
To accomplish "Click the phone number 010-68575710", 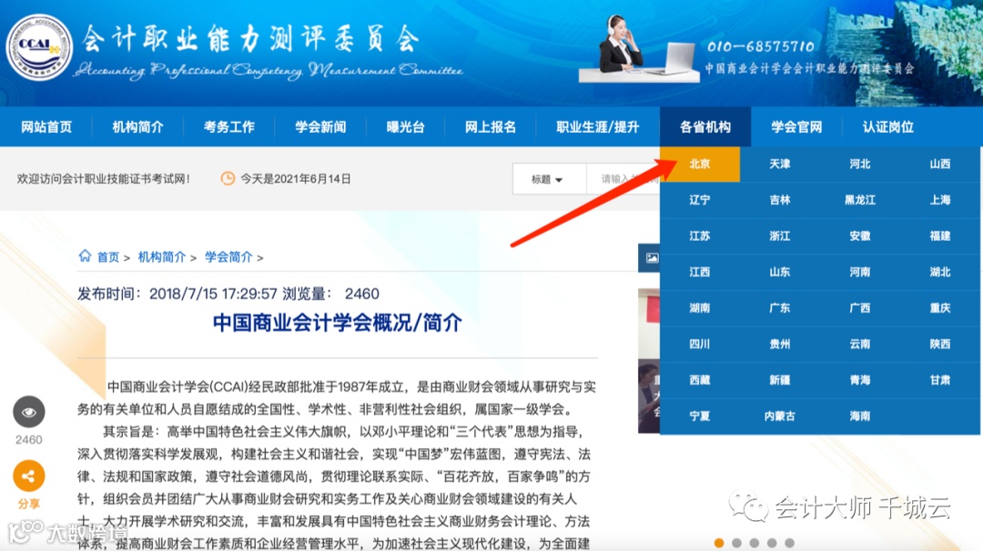I will (760, 46).
